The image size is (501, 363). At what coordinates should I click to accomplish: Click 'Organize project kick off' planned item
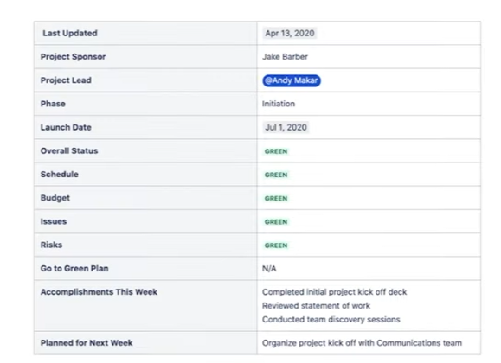coord(362,343)
